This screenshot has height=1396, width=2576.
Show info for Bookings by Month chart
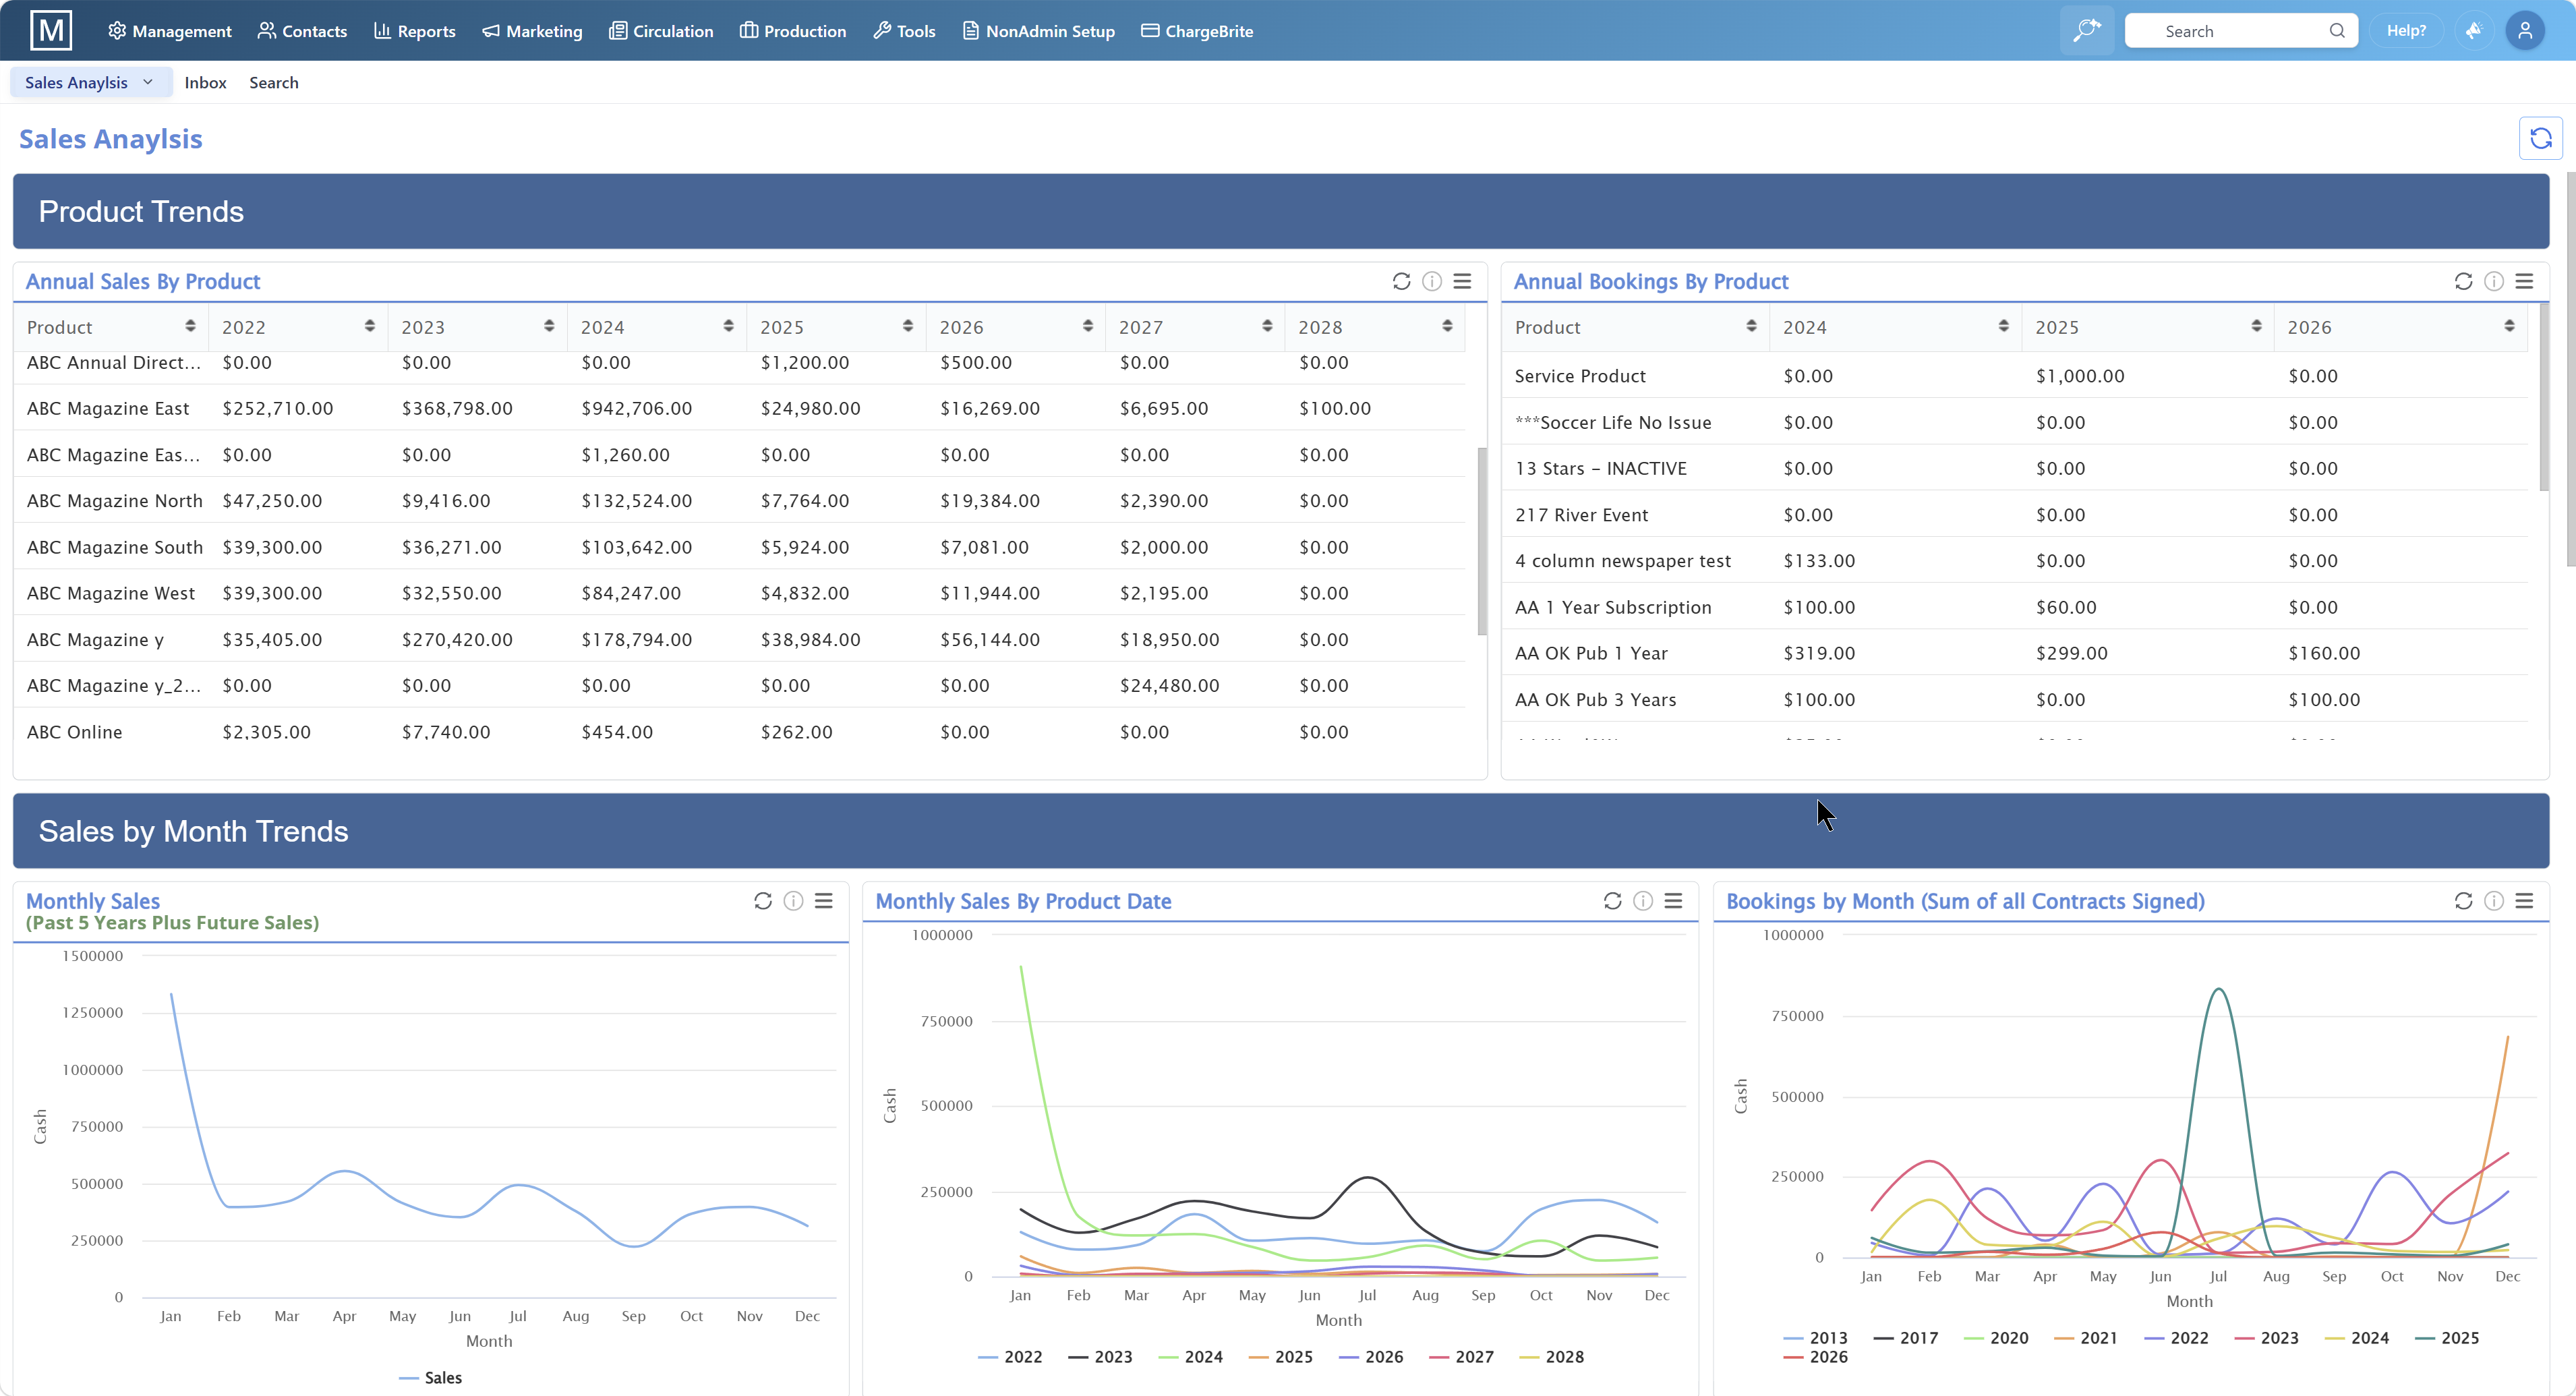2494,901
